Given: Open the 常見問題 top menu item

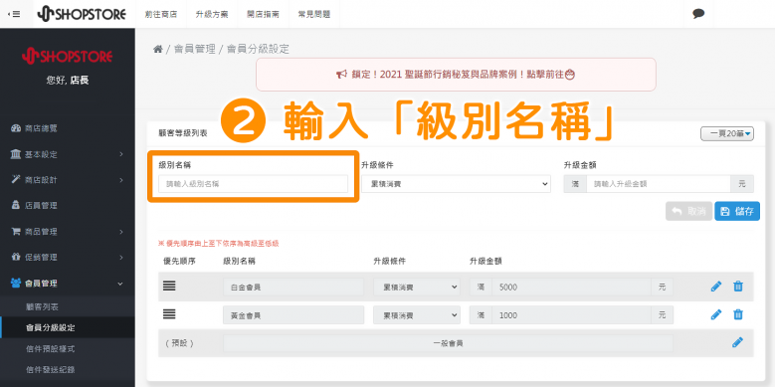Looking at the screenshot, I should (x=314, y=14).
